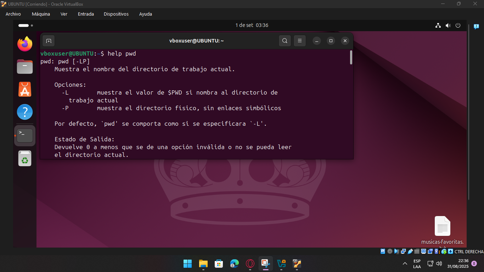
Task: Click the Ubuntu network status icon
Action: pos(438,25)
